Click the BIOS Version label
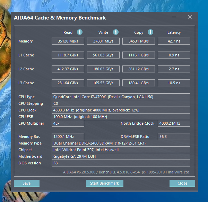This screenshot has height=202, width=208. 29,163
